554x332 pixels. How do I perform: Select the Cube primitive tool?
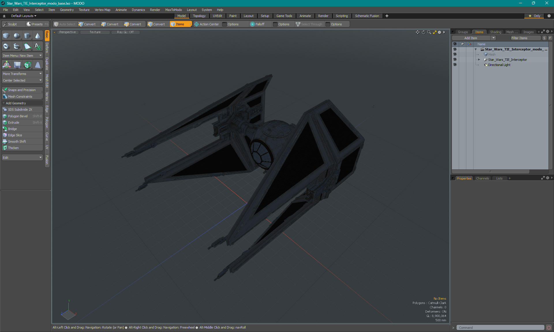(6, 36)
